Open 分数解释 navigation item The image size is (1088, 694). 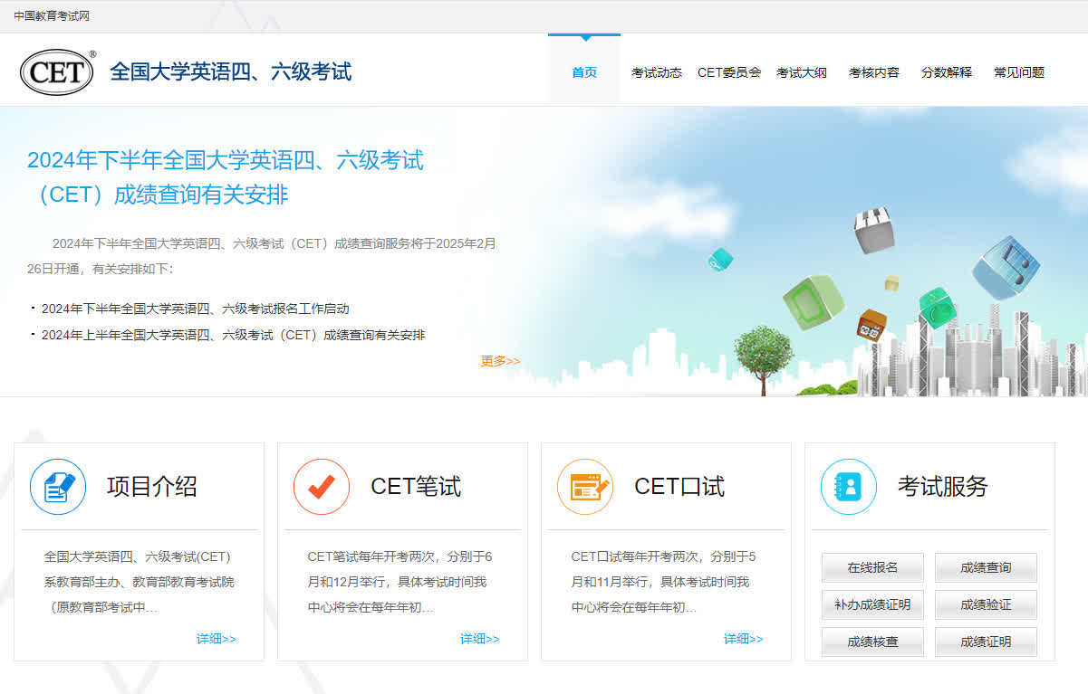pyautogui.click(x=947, y=72)
